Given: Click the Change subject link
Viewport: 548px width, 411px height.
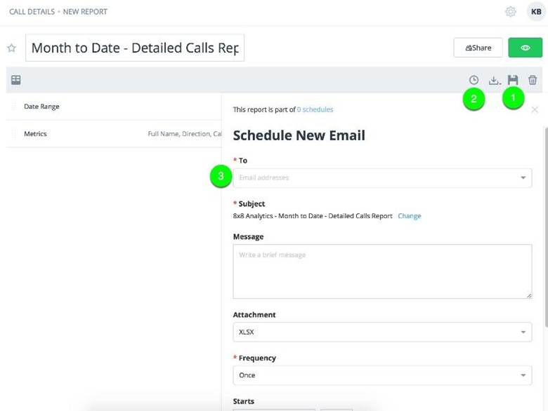Looking at the screenshot, I should click(x=410, y=216).
